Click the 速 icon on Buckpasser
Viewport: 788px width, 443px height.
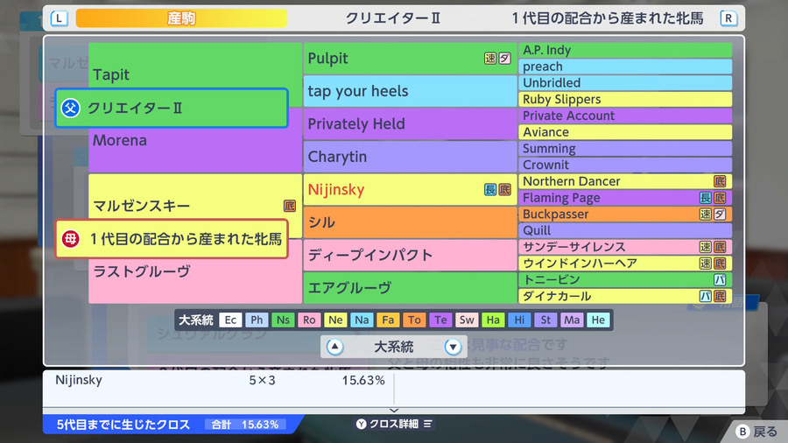706,214
